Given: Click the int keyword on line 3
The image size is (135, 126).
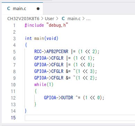Looking at the screenshot, I should click(28, 38).
